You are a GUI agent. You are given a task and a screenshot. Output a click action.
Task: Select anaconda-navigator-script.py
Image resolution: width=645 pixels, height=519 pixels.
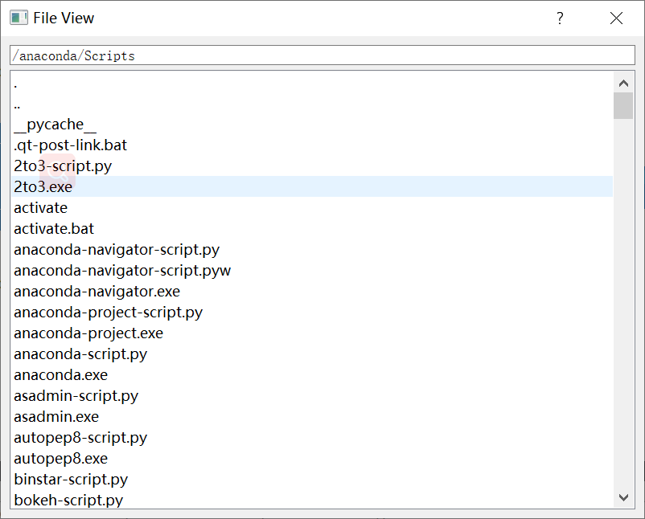[x=312, y=249]
